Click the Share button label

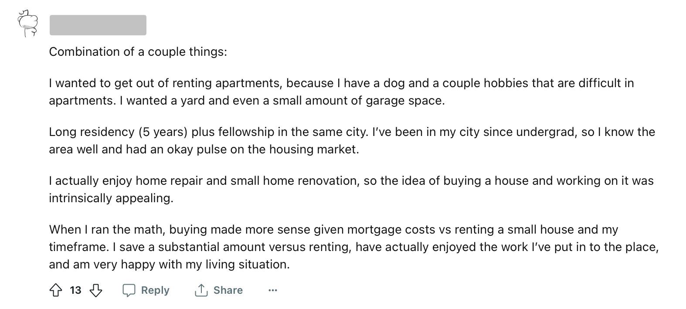[x=228, y=290]
